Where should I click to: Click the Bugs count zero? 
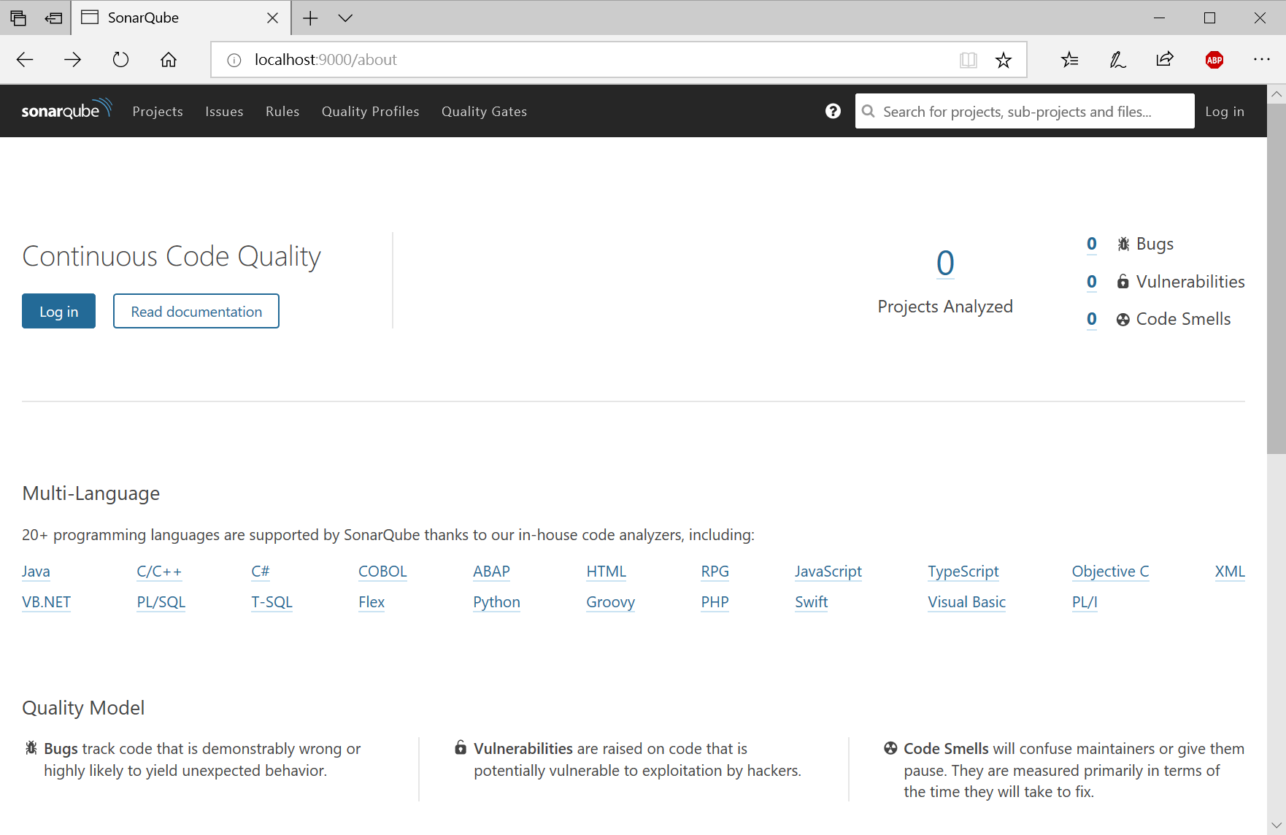click(x=1092, y=244)
